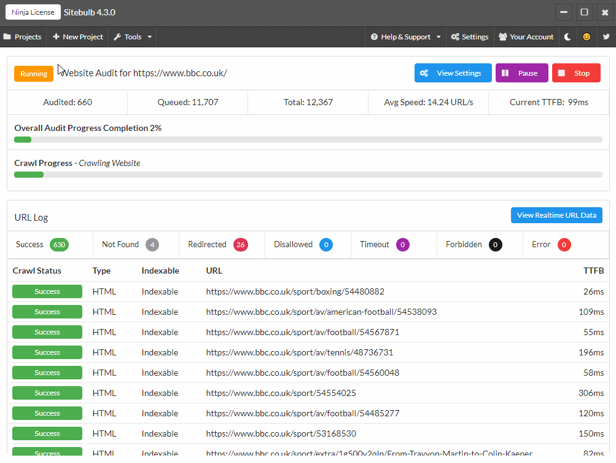Click the Indexable column header

click(160, 271)
